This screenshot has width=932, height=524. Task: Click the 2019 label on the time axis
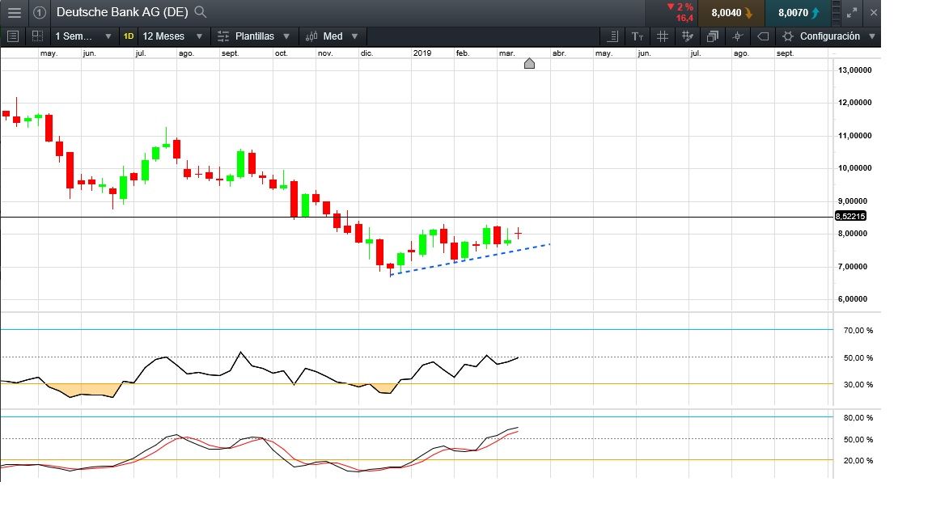(x=422, y=53)
